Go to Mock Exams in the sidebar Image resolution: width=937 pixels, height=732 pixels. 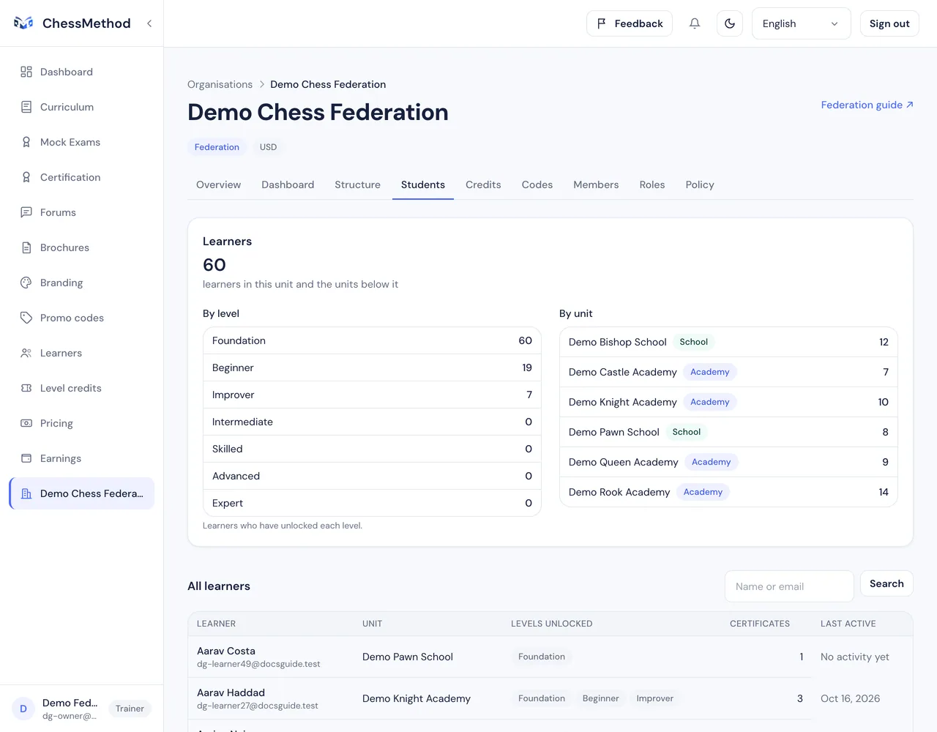point(81,142)
